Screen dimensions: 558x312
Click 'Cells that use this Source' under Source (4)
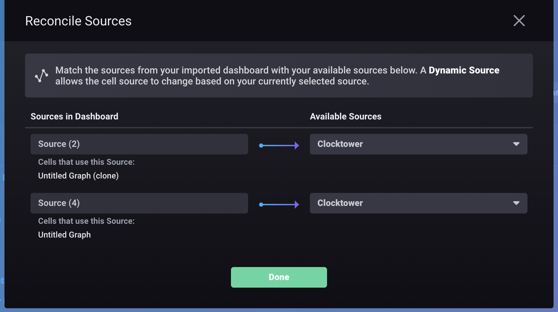tap(86, 221)
